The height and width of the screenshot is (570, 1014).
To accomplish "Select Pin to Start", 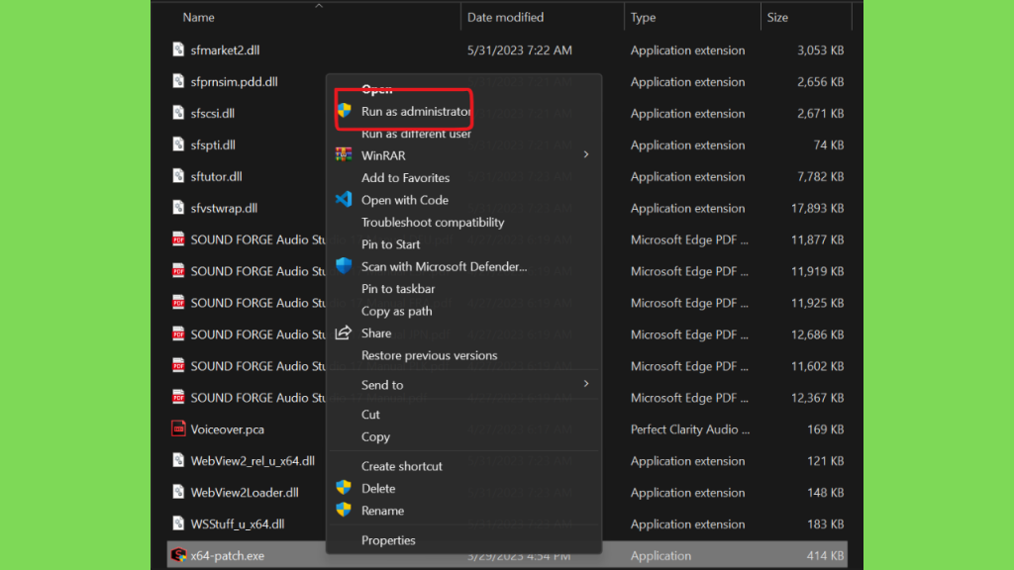I will pyautogui.click(x=390, y=244).
